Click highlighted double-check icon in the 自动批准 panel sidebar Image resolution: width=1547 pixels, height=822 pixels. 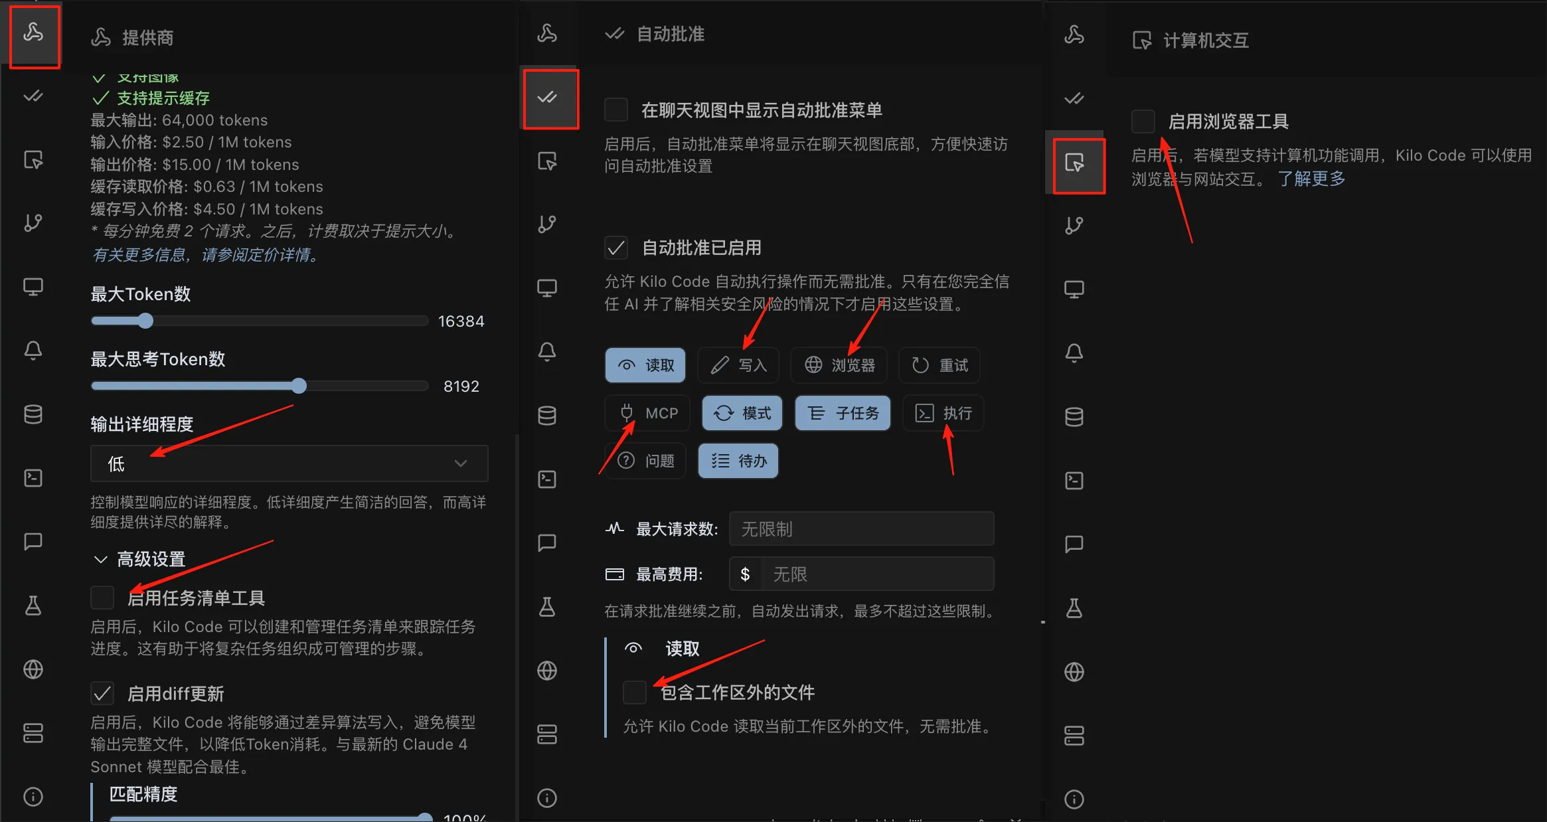tap(547, 98)
